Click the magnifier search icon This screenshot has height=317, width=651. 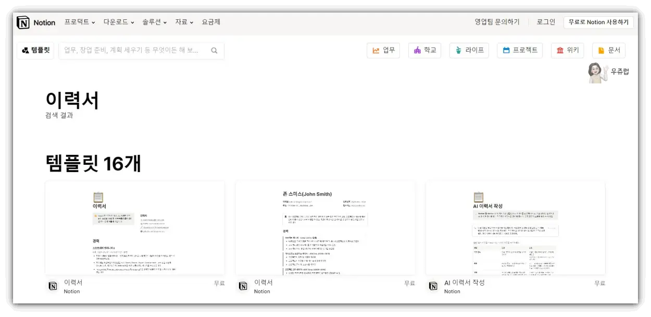click(x=215, y=51)
